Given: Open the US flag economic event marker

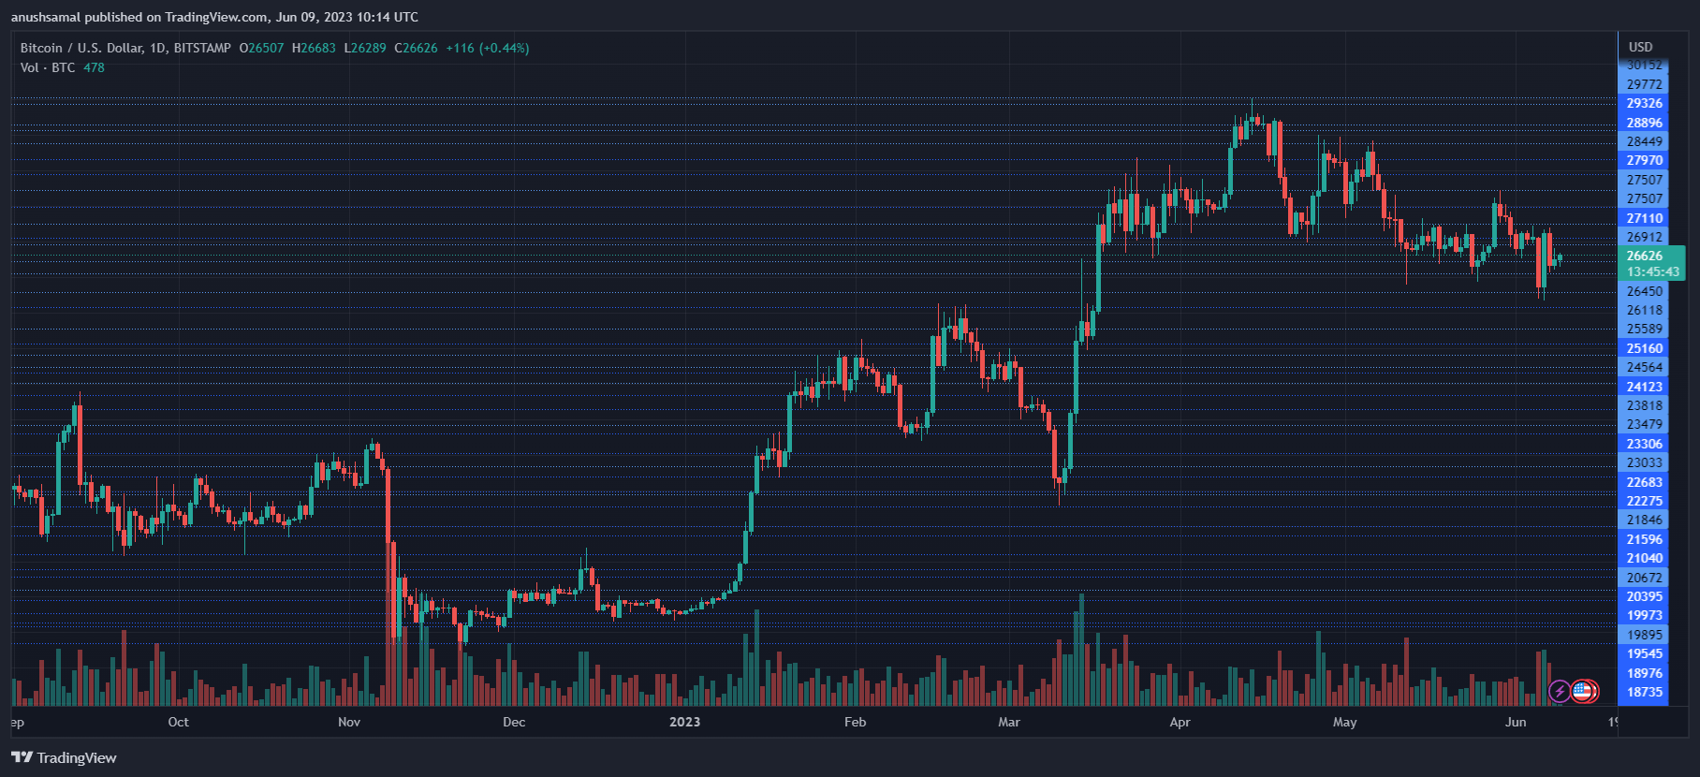Looking at the screenshot, I should (1583, 692).
